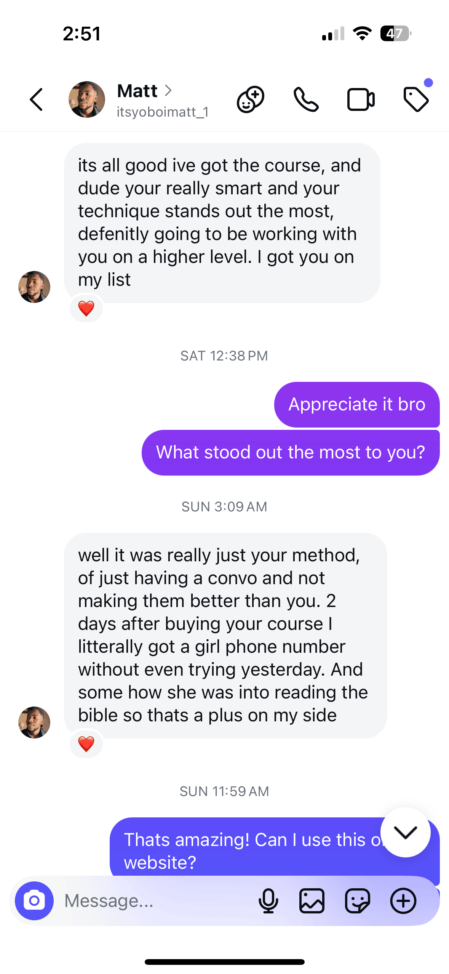Tap Matt's avatar beside the bible message
The width and height of the screenshot is (449, 974).
(x=34, y=722)
